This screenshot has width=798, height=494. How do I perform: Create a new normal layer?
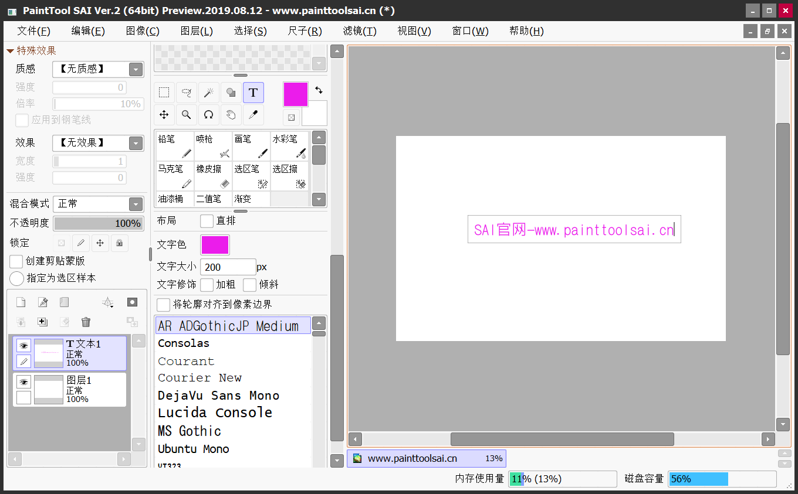(21, 302)
